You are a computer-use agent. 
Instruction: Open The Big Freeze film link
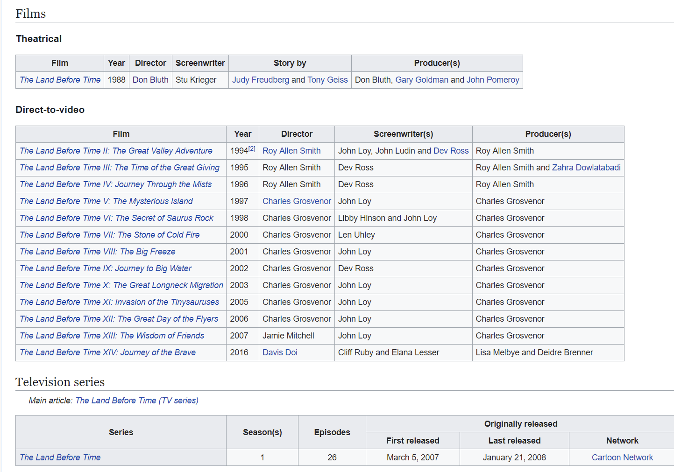(97, 252)
